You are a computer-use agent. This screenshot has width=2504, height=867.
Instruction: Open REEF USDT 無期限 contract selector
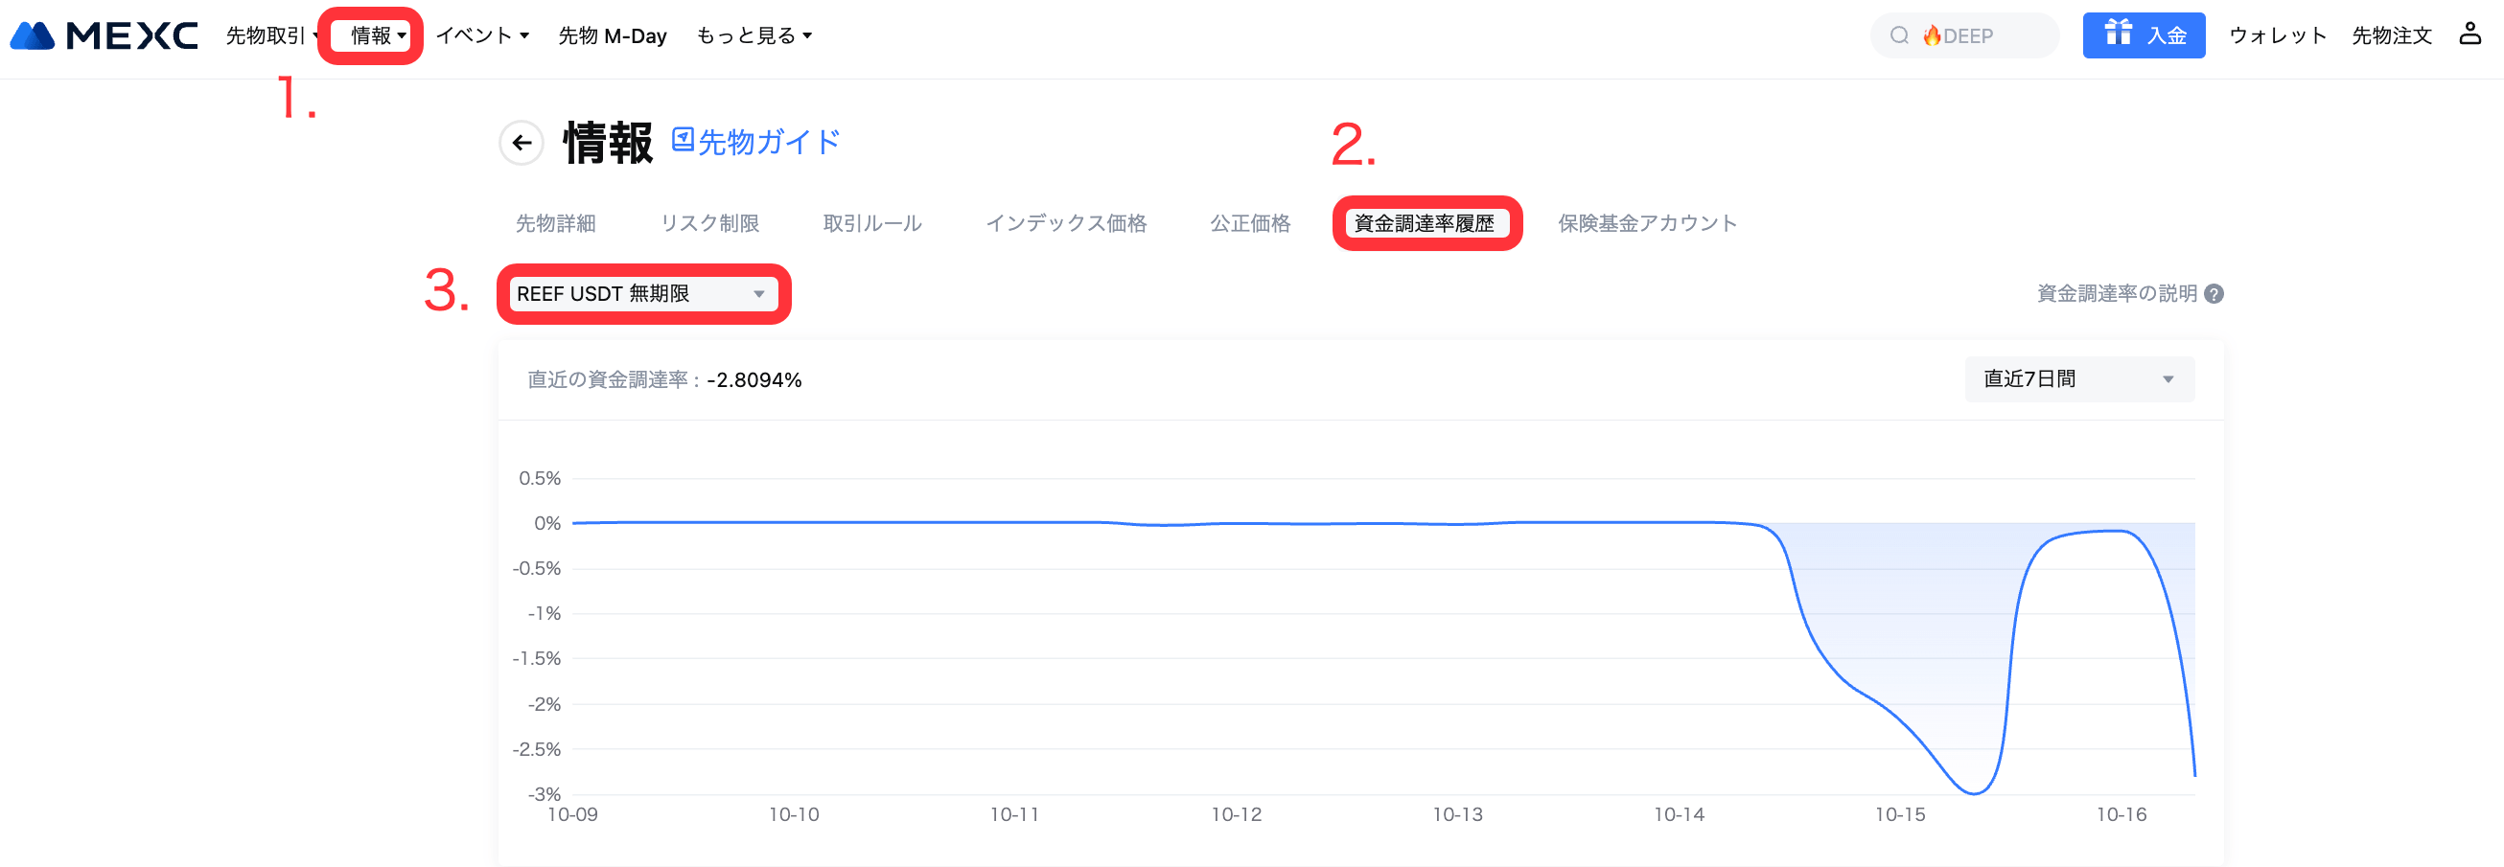coord(641,294)
